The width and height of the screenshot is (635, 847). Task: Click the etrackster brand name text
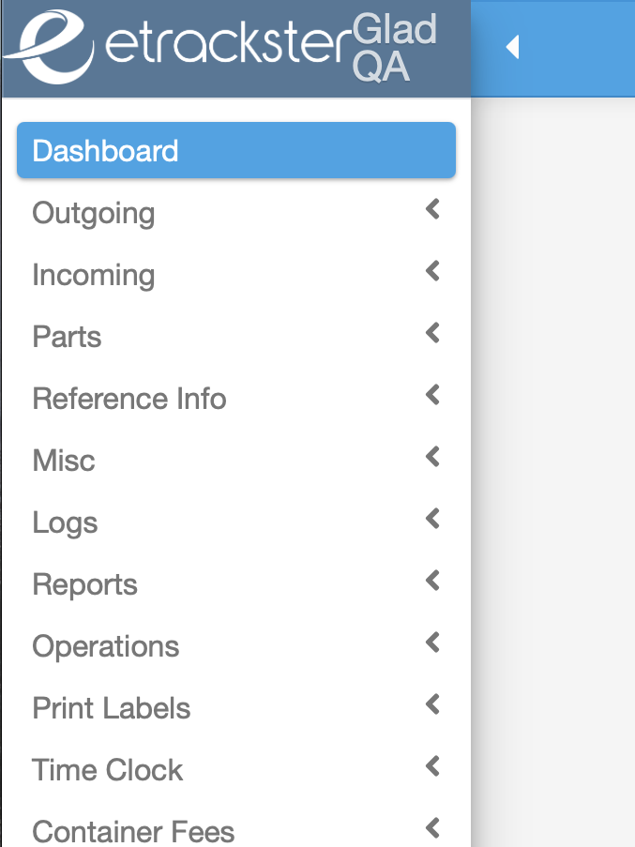[225, 49]
